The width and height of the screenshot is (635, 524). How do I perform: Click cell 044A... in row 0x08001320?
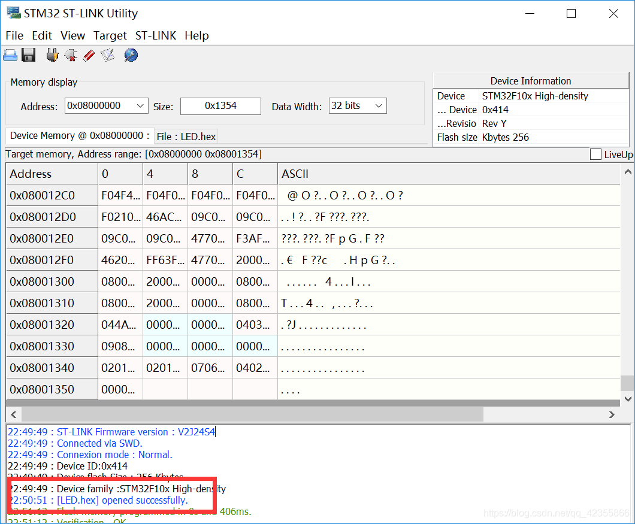120,325
